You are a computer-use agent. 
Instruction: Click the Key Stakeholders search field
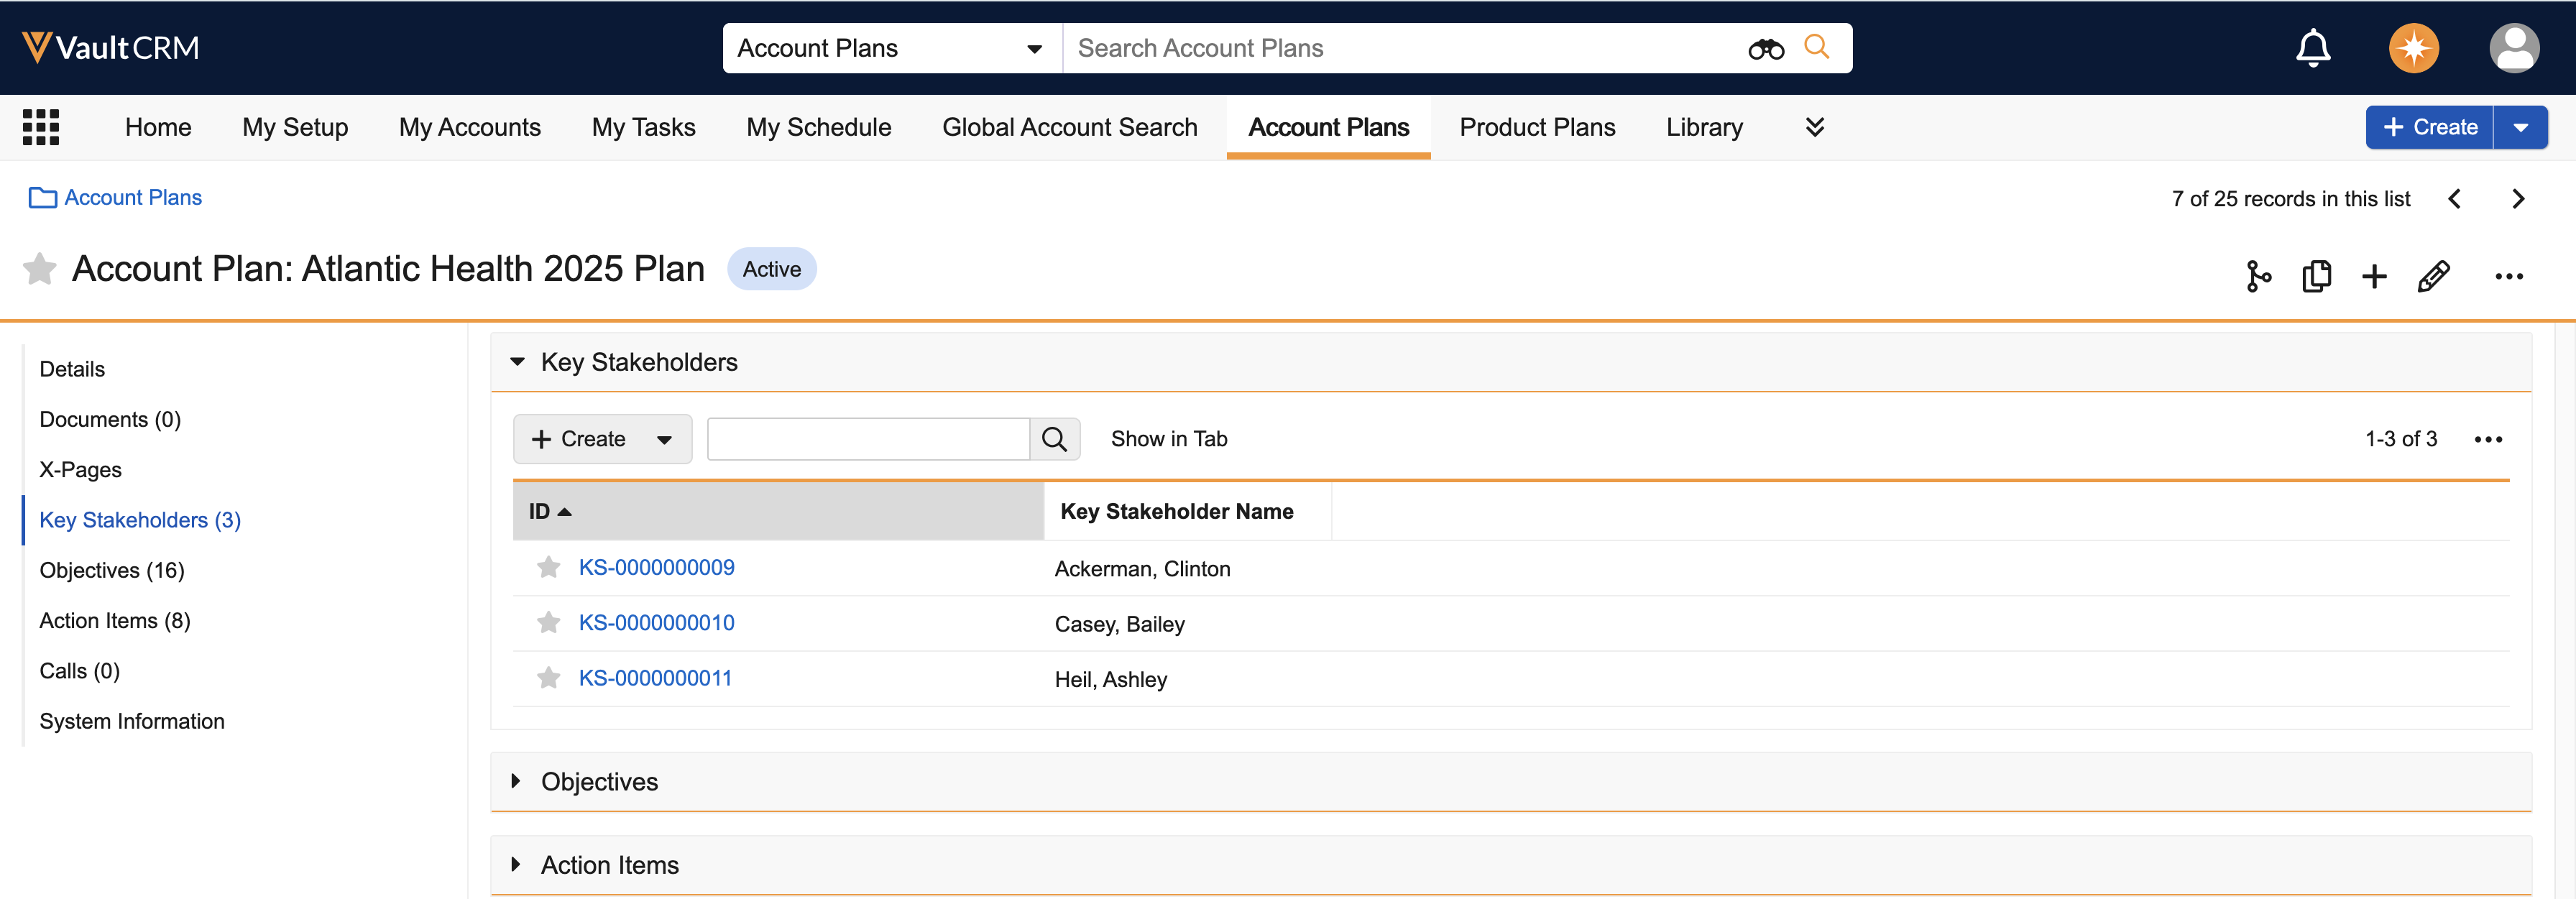pyautogui.click(x=867, y=439)
